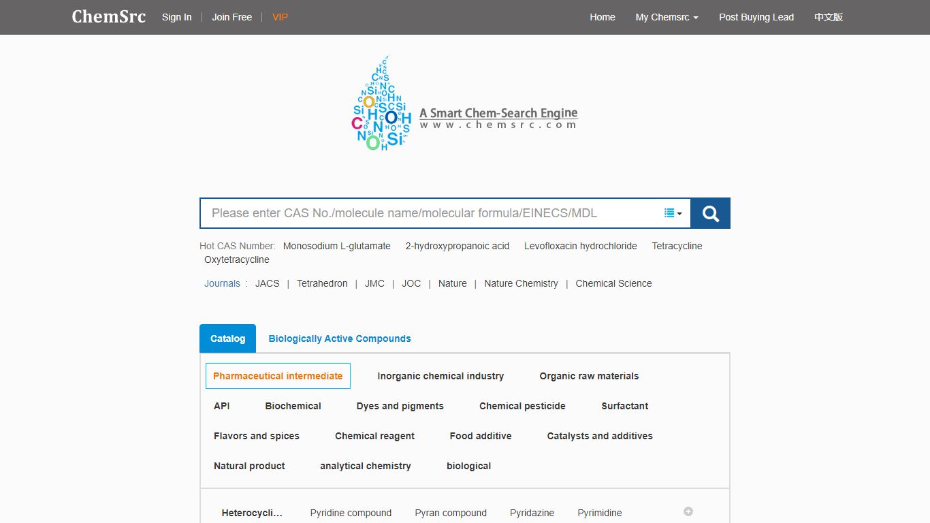Image resolution: width=930 pixels, height=523 pixels.
Task: Click the Journals label link
Action: tap(222, 283)
